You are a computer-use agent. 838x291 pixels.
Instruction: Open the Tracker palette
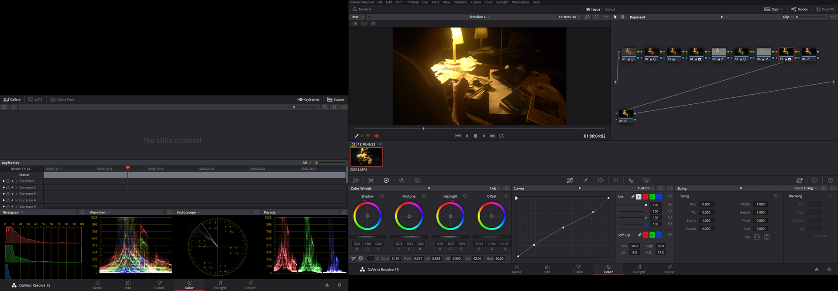(616, 180)
